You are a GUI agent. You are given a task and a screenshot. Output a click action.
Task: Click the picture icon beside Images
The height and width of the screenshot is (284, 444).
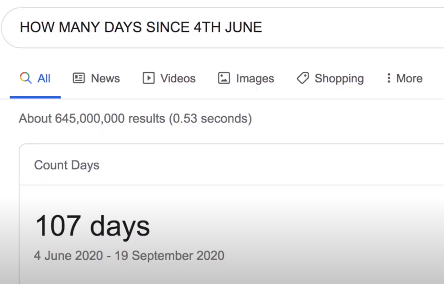pos(224,78)
